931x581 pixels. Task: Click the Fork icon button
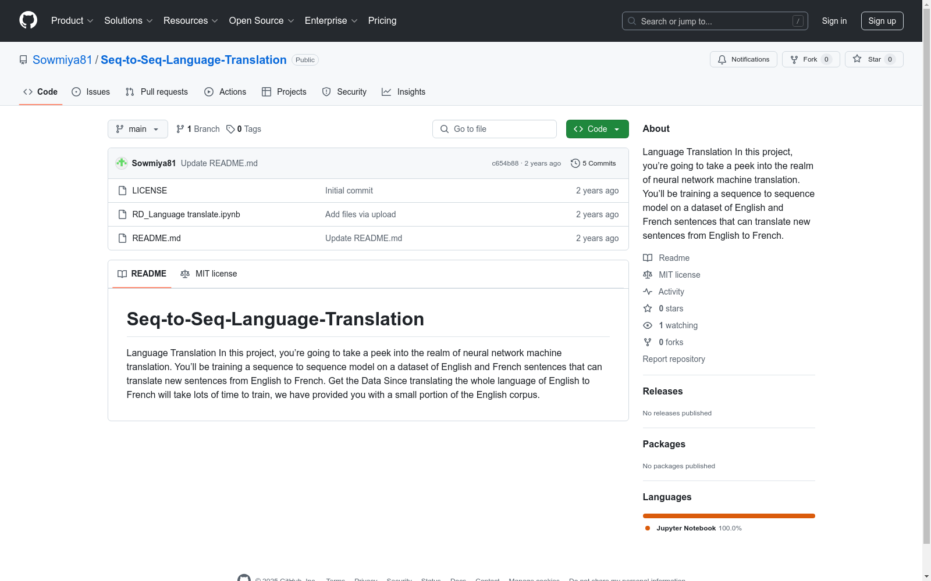(794, 59)
